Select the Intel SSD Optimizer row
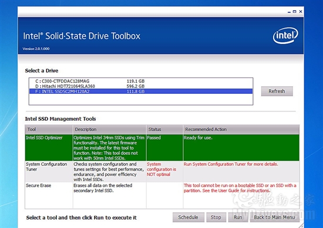Image resolution: width=323 pixels, height=228 pixels. point(162,148)
